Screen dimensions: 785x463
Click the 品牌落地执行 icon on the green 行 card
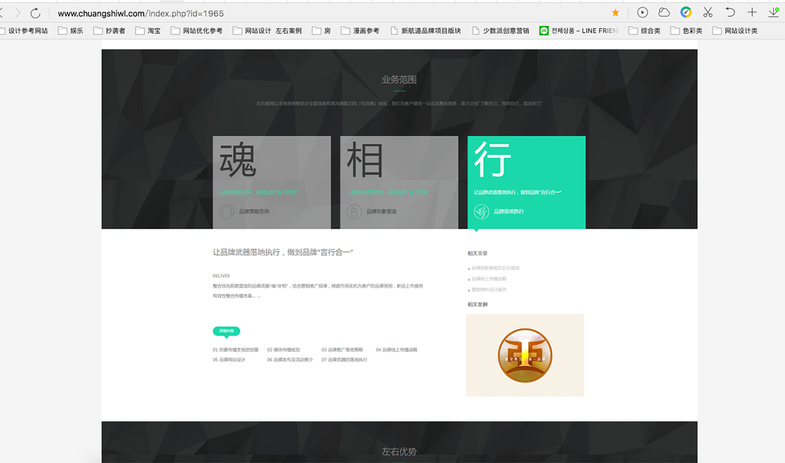tap(482, 211)
